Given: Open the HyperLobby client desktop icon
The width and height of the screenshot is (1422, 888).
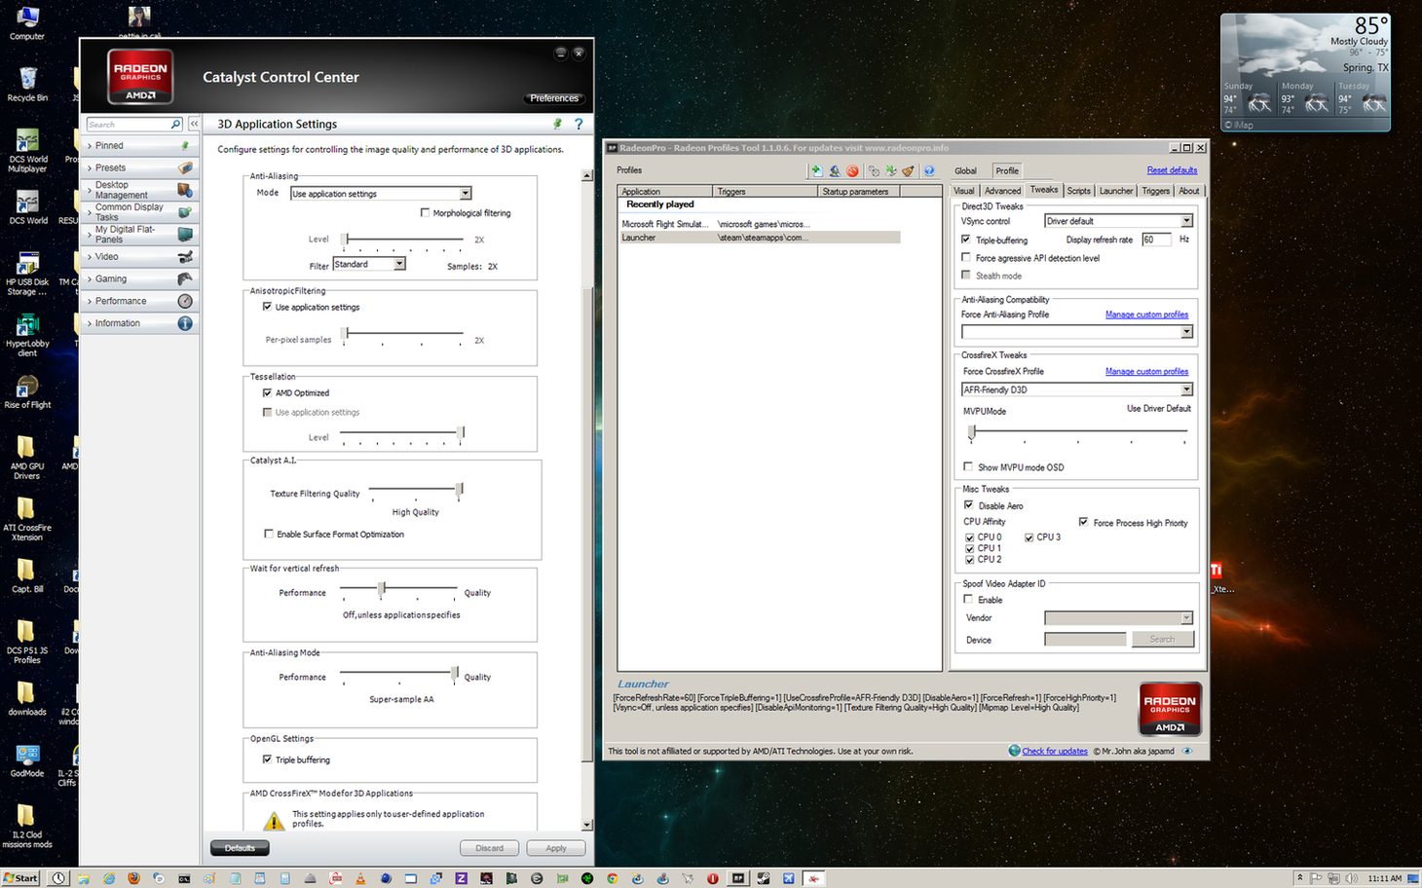Looking at the screenshot, I should (27, 335).
